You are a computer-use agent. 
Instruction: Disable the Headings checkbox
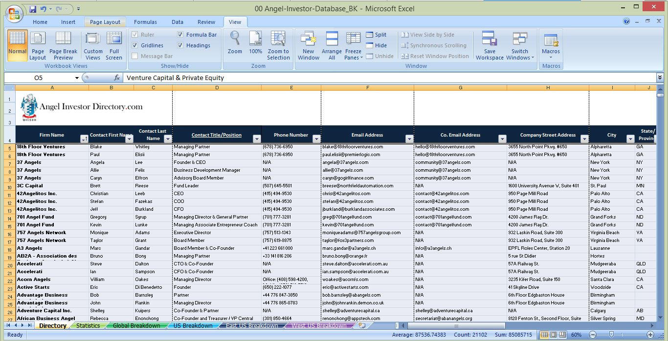[180, 45]
